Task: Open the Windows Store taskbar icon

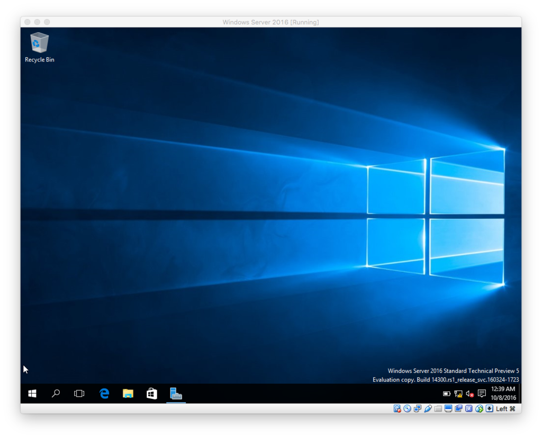Action: pos(152,394)
